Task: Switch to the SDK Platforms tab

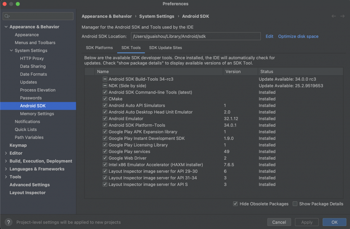Action: point(99,48)
